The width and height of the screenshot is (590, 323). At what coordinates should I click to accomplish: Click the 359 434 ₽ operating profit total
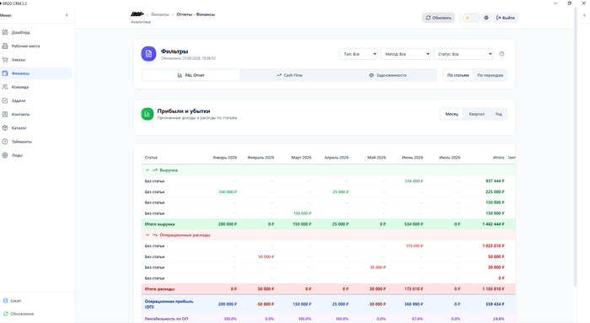(495, 304)
